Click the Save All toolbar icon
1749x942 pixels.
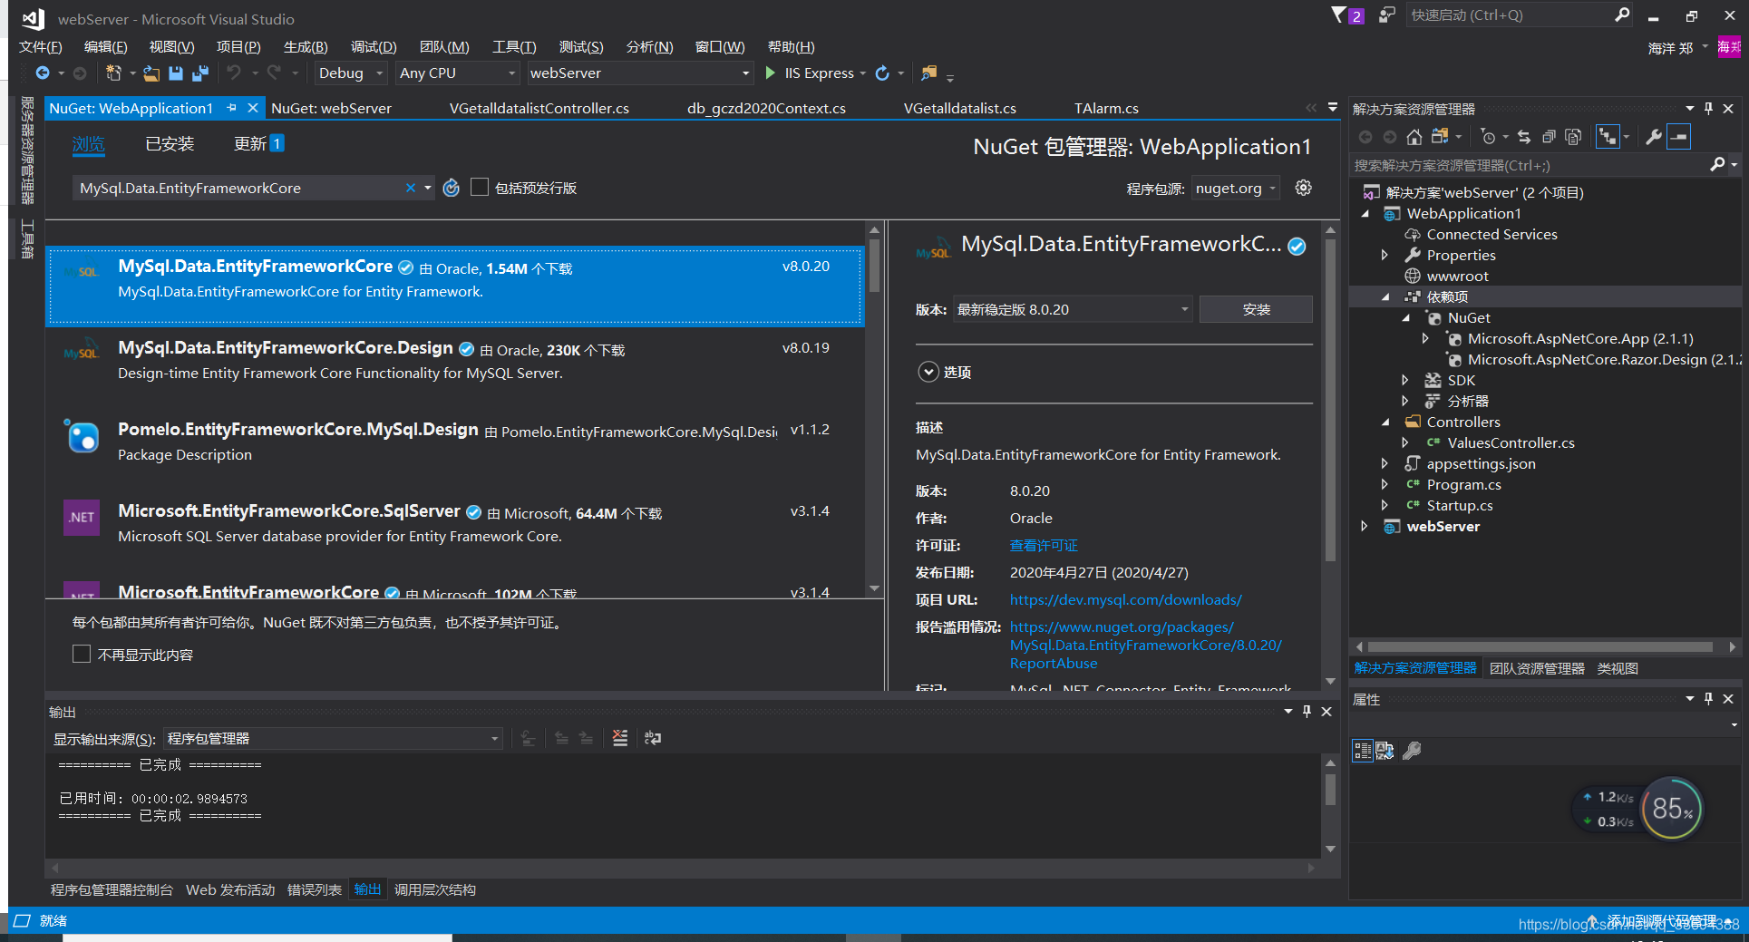click(200, 73)
